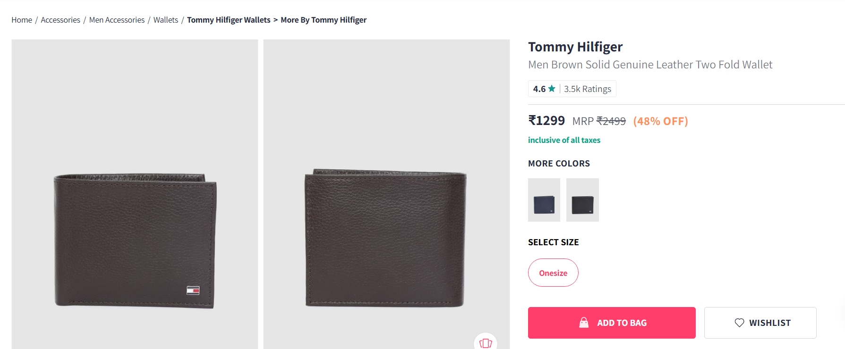Open the Accessories breadcrumb link
845x349 pixels.
60,20
